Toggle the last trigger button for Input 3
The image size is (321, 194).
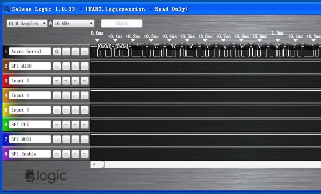[85, 81]
